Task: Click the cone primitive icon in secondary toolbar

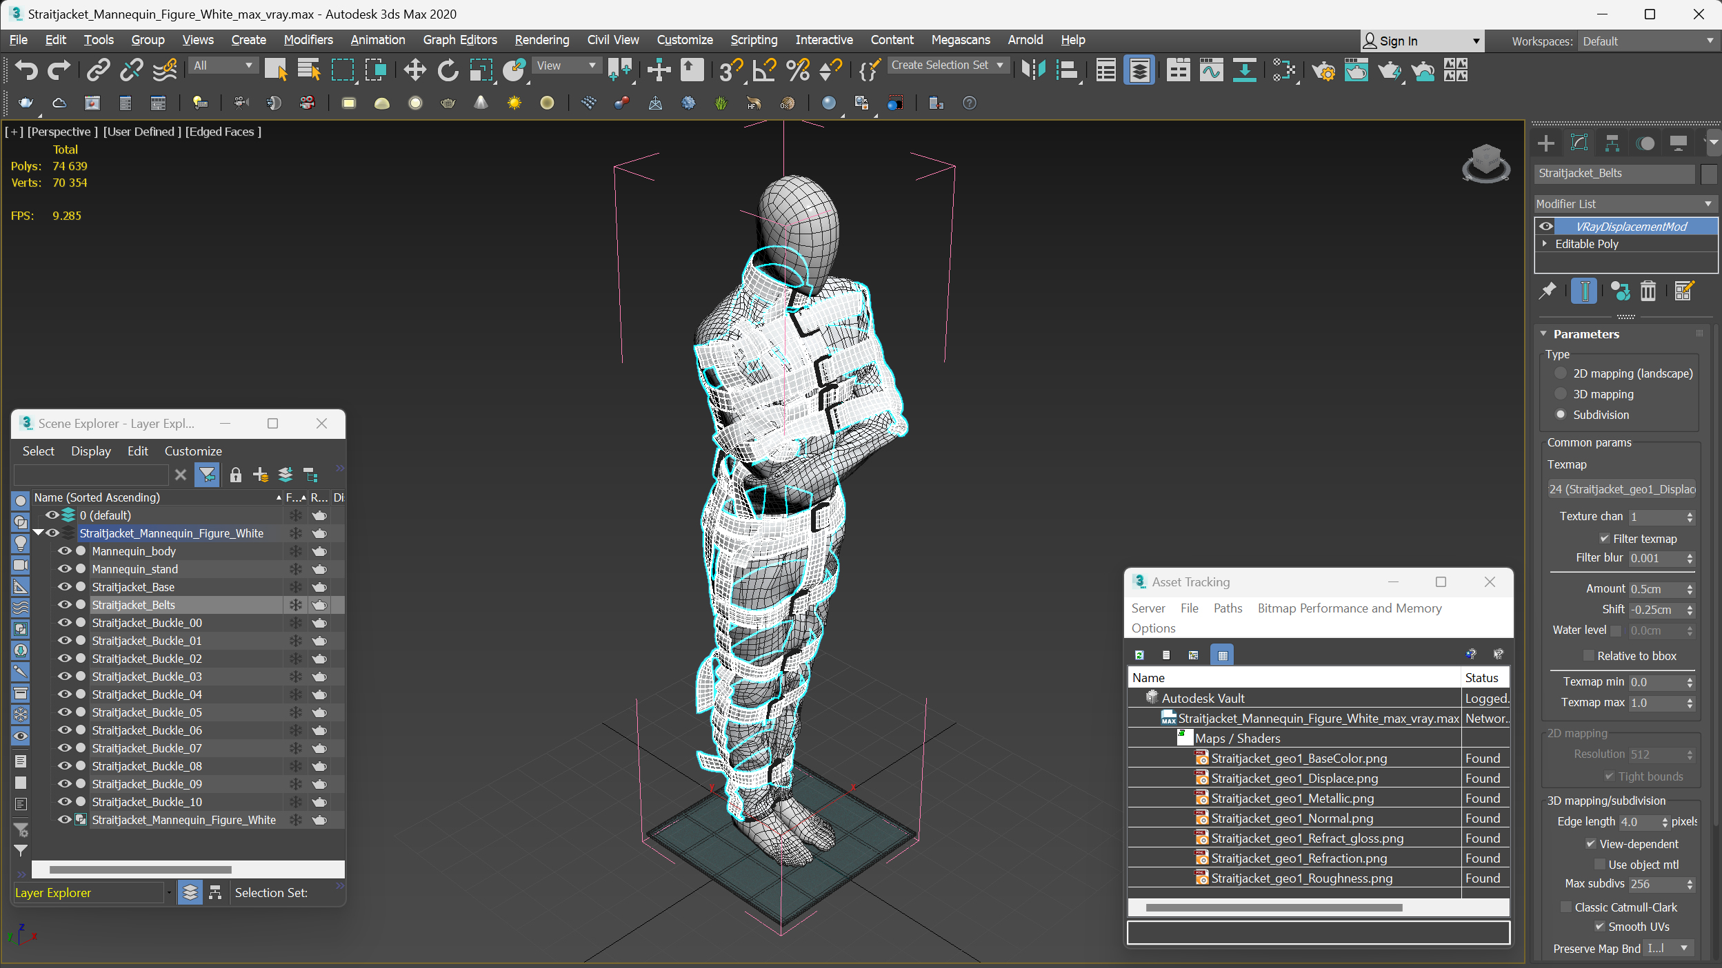Action: 481,103
